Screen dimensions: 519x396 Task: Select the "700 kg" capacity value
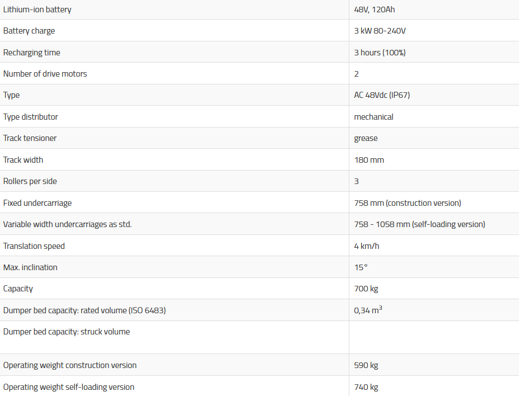pyautogui.click(x=366, y=289)
